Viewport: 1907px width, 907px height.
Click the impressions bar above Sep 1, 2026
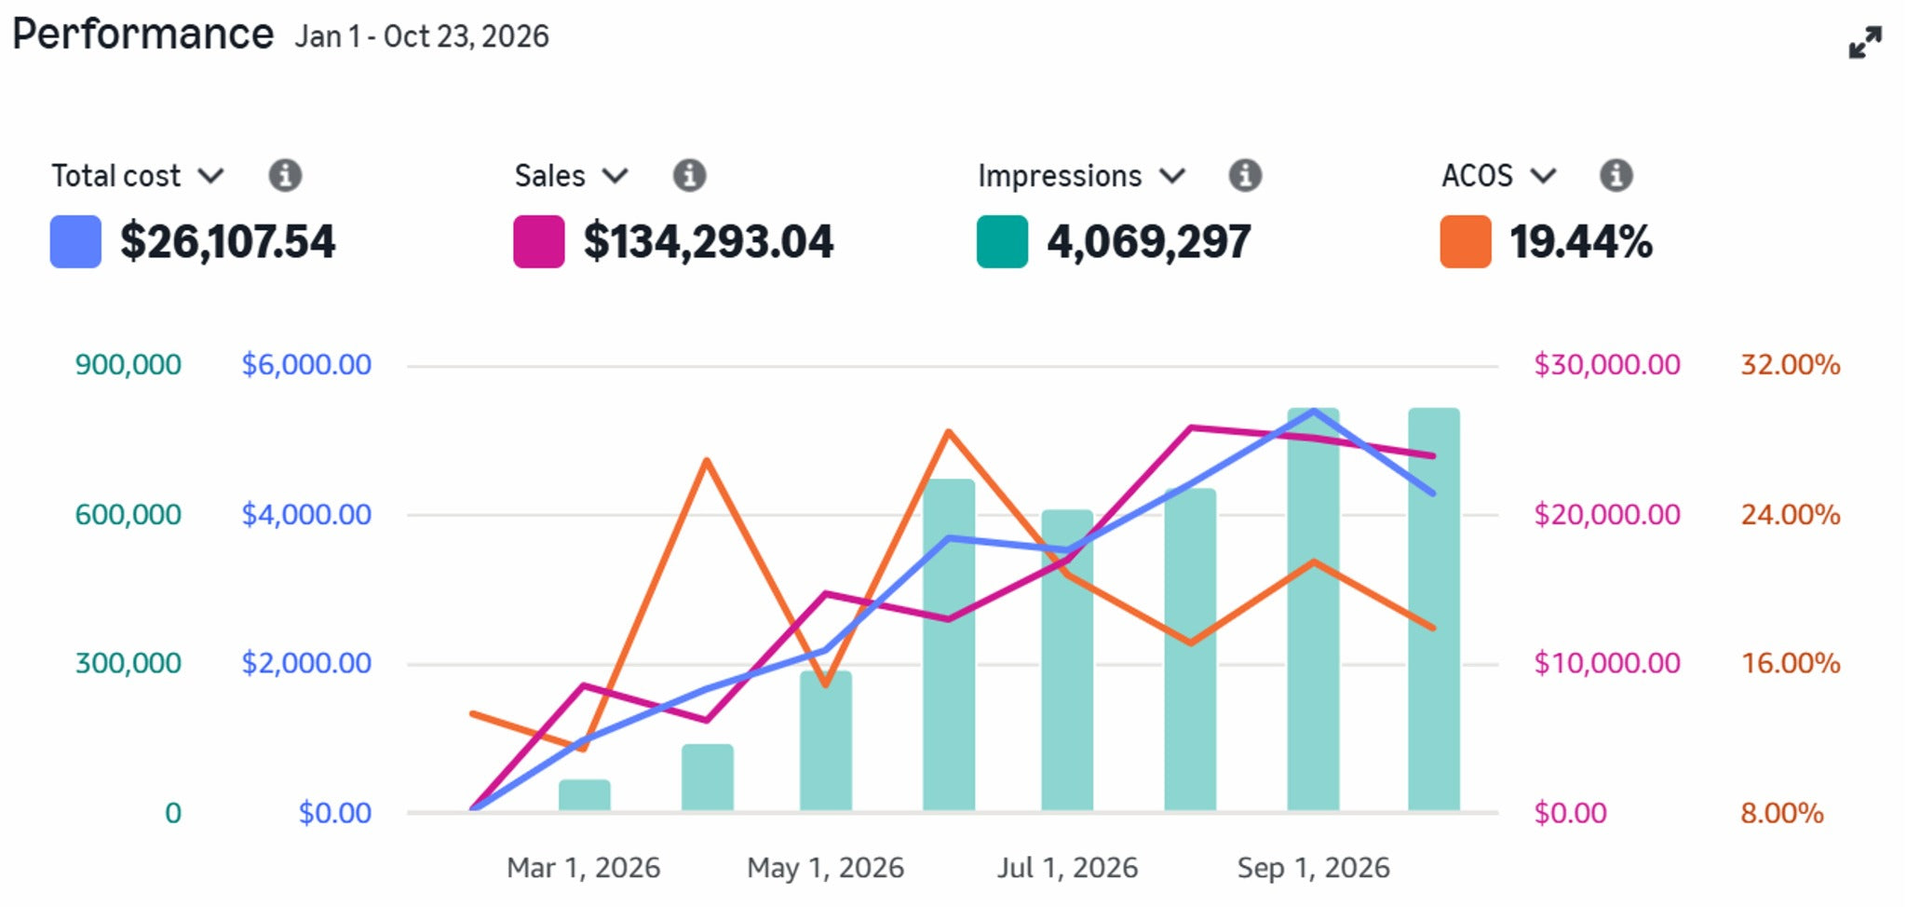point(1314,609)
